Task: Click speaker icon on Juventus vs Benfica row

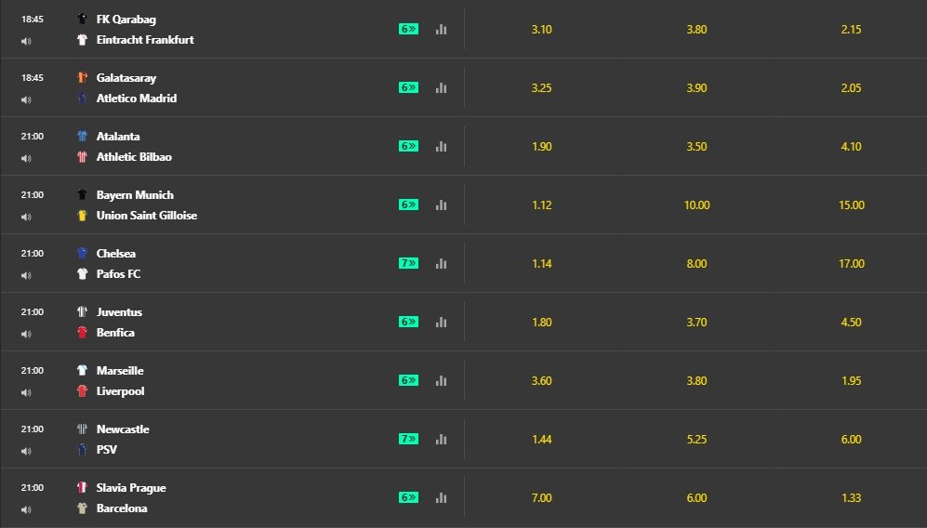Action: tap(27, 334)
